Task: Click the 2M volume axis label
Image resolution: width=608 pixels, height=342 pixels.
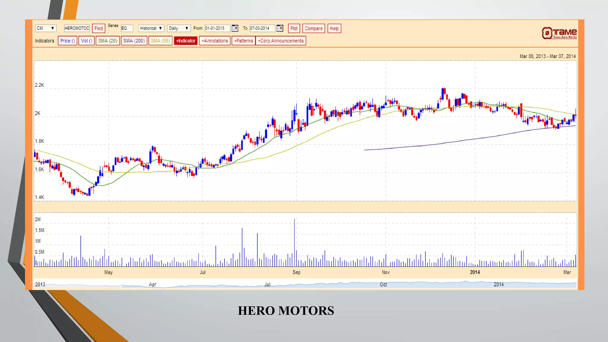Action: (38, 219)
